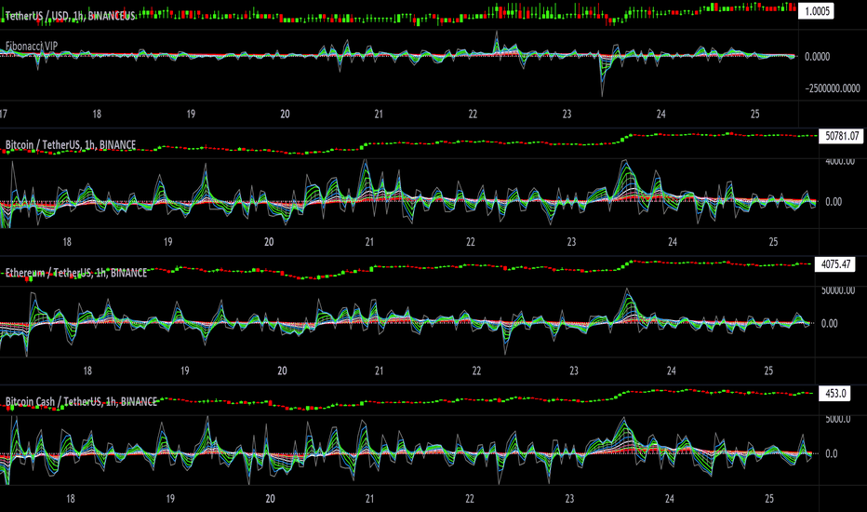Click date 20 on Bitcoin time axis
The height and width of the screenshot is (512, 867).
(269, 242)
